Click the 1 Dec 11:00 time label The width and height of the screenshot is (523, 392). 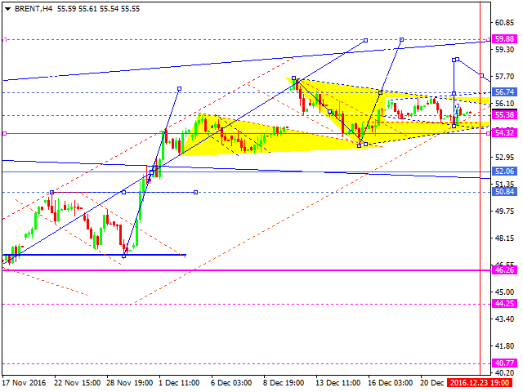pyautogui.click(x=179, y=383)
